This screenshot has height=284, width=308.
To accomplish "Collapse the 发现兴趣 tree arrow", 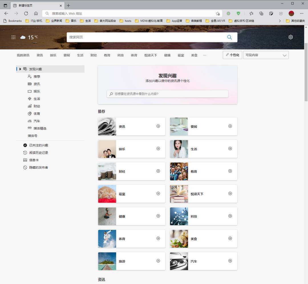I will [20, 69].
